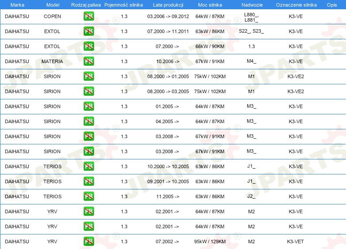Click the Oznaczenie silnika column header
Screen dimensions: 346x249
click(x=296, y=5)
